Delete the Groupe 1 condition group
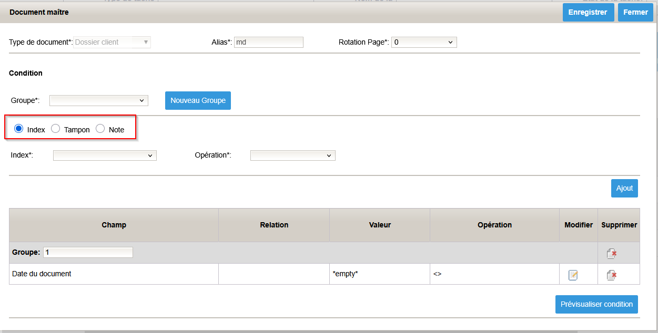Viewport: 658px width, 333px height. [611, 254]
